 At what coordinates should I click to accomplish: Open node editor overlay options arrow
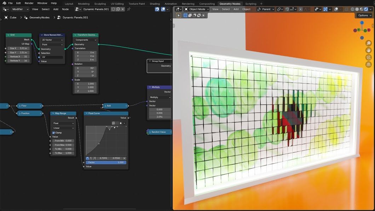click(x=168, y=9)
